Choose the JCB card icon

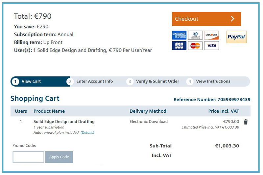(x=179, y=46)
